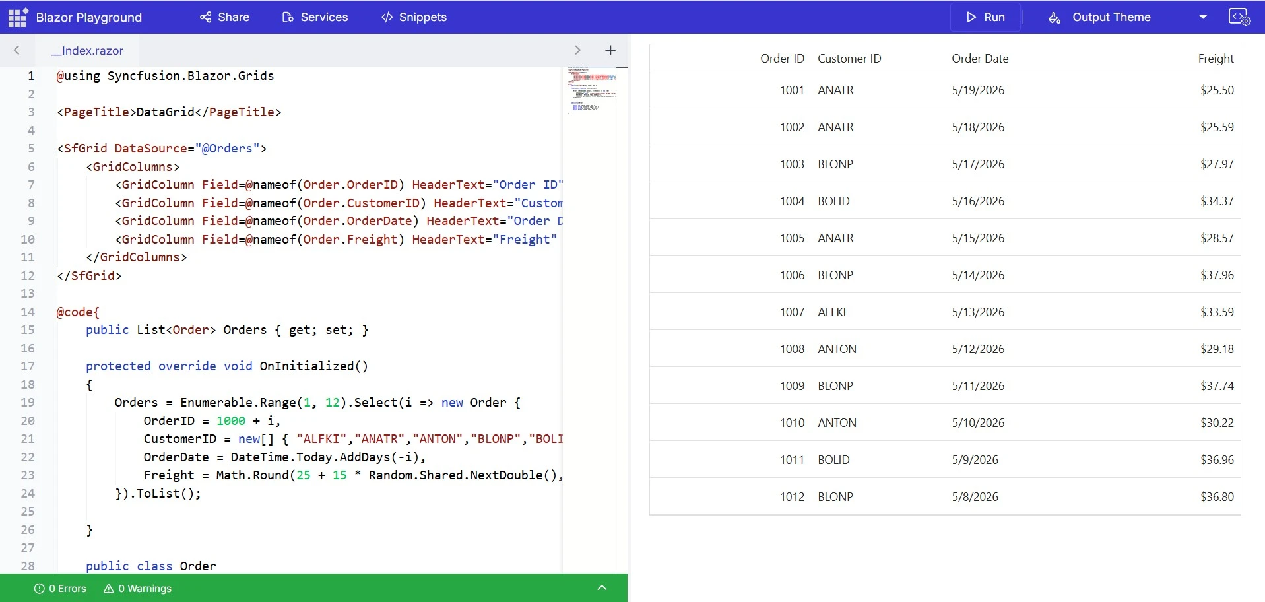Open the Services menu
Viewport: 1265px width, 602px height.
315,17
